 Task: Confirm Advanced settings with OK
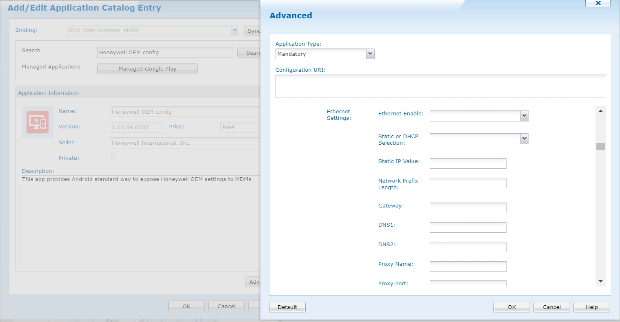click(x=511, y=307)
